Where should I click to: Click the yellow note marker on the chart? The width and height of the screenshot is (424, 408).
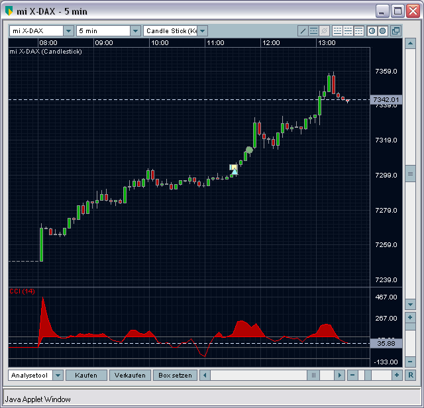coord(233,167)
